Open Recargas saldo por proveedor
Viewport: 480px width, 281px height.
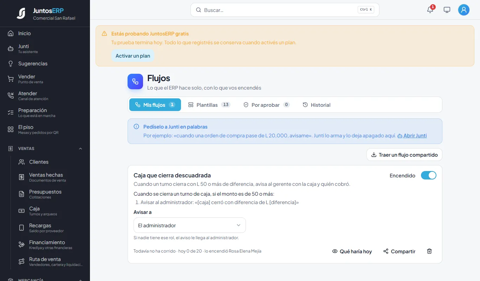pyautogui.click(x=51, y=228)
